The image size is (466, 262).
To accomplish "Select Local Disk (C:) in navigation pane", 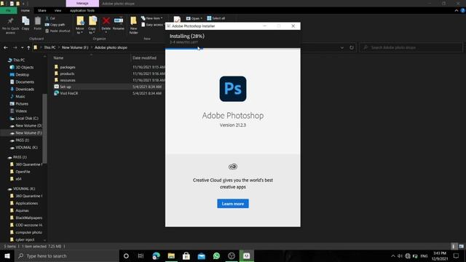I will [26, 118].
